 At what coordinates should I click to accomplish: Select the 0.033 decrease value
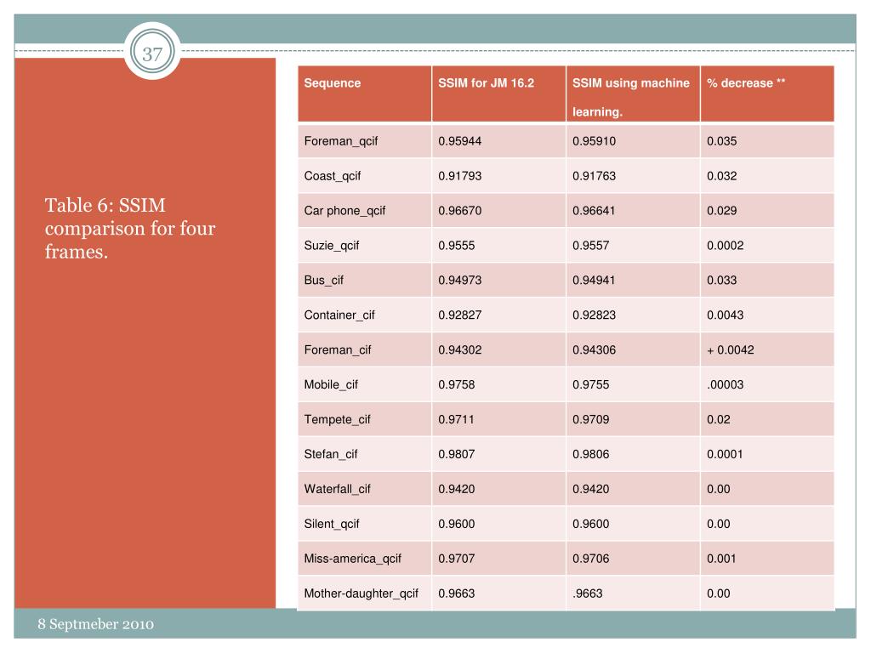721,281
